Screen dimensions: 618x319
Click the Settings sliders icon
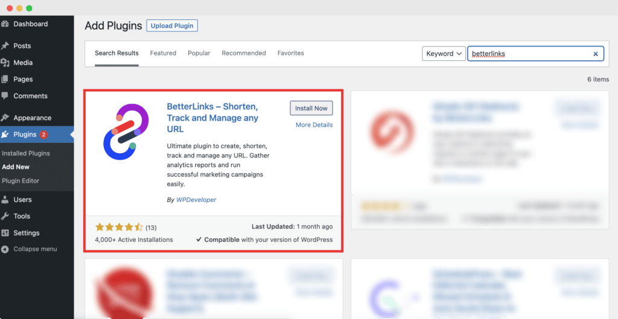5,233
